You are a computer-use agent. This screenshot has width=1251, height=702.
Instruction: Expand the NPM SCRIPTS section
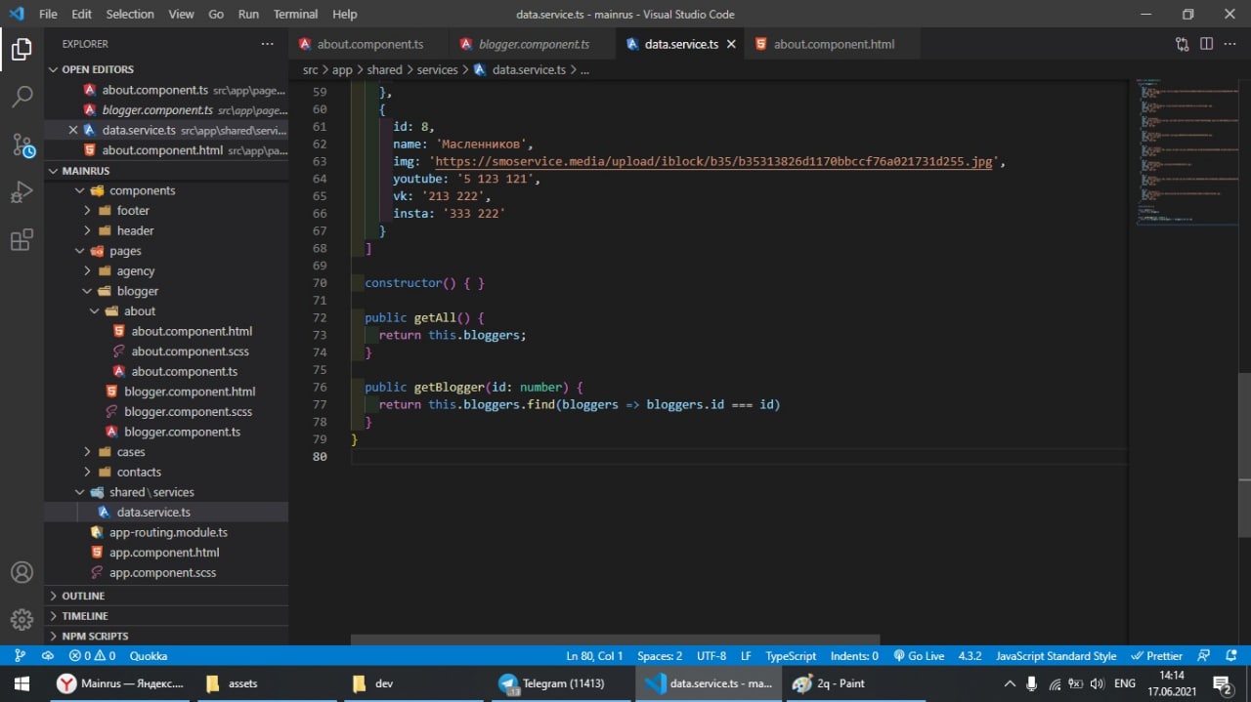[x=95, y=636]
